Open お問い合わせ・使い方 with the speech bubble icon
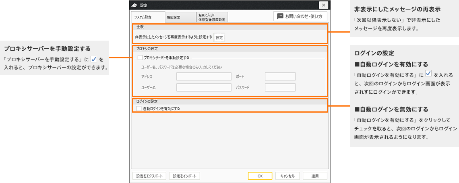Image resolution: width=459 pixels, height=183 pixels. pos(300,16)
